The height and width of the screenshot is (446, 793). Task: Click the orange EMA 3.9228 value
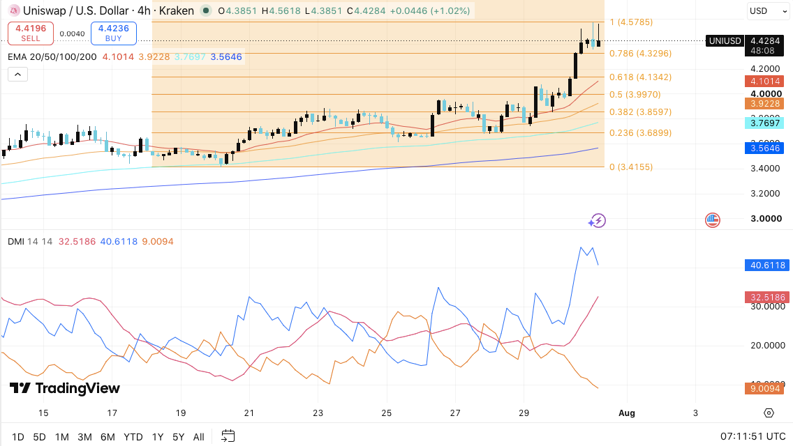pyautogui.click(x=154, y=57)
